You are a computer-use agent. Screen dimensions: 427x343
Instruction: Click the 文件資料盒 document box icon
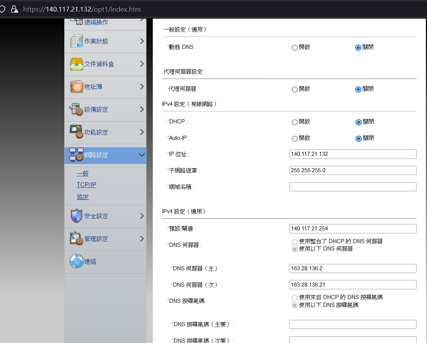pyautogui.click(x=77, y=64)
